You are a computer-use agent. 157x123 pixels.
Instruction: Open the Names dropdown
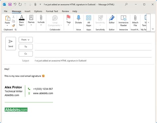point(31,21)
